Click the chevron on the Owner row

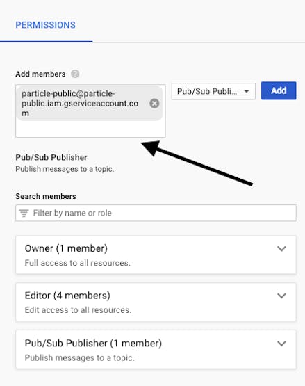click(x=281, y=248)
